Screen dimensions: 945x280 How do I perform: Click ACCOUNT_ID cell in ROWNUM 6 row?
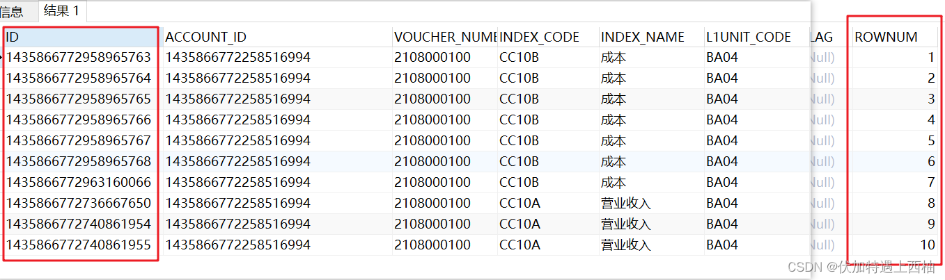277,162
